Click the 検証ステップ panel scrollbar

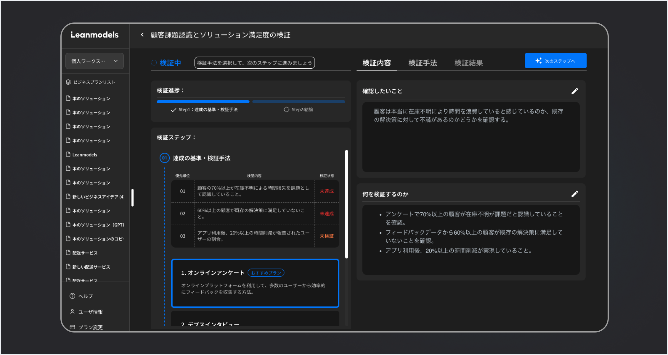346,204
